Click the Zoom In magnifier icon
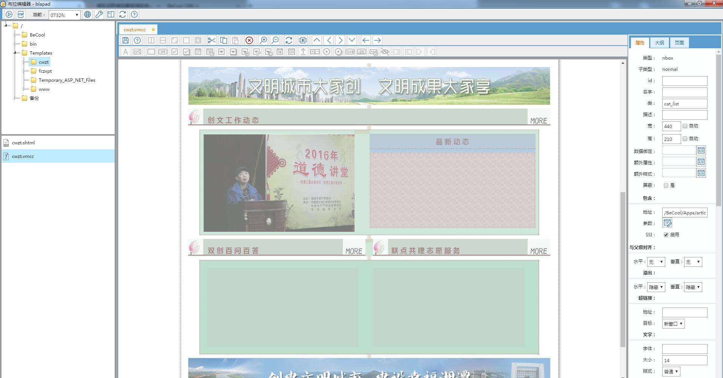 click(263, 40)
